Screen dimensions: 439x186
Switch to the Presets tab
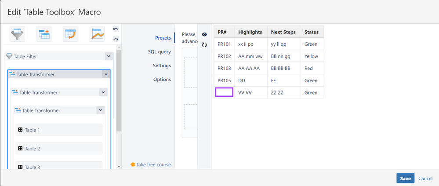click(x=163, y=38)
